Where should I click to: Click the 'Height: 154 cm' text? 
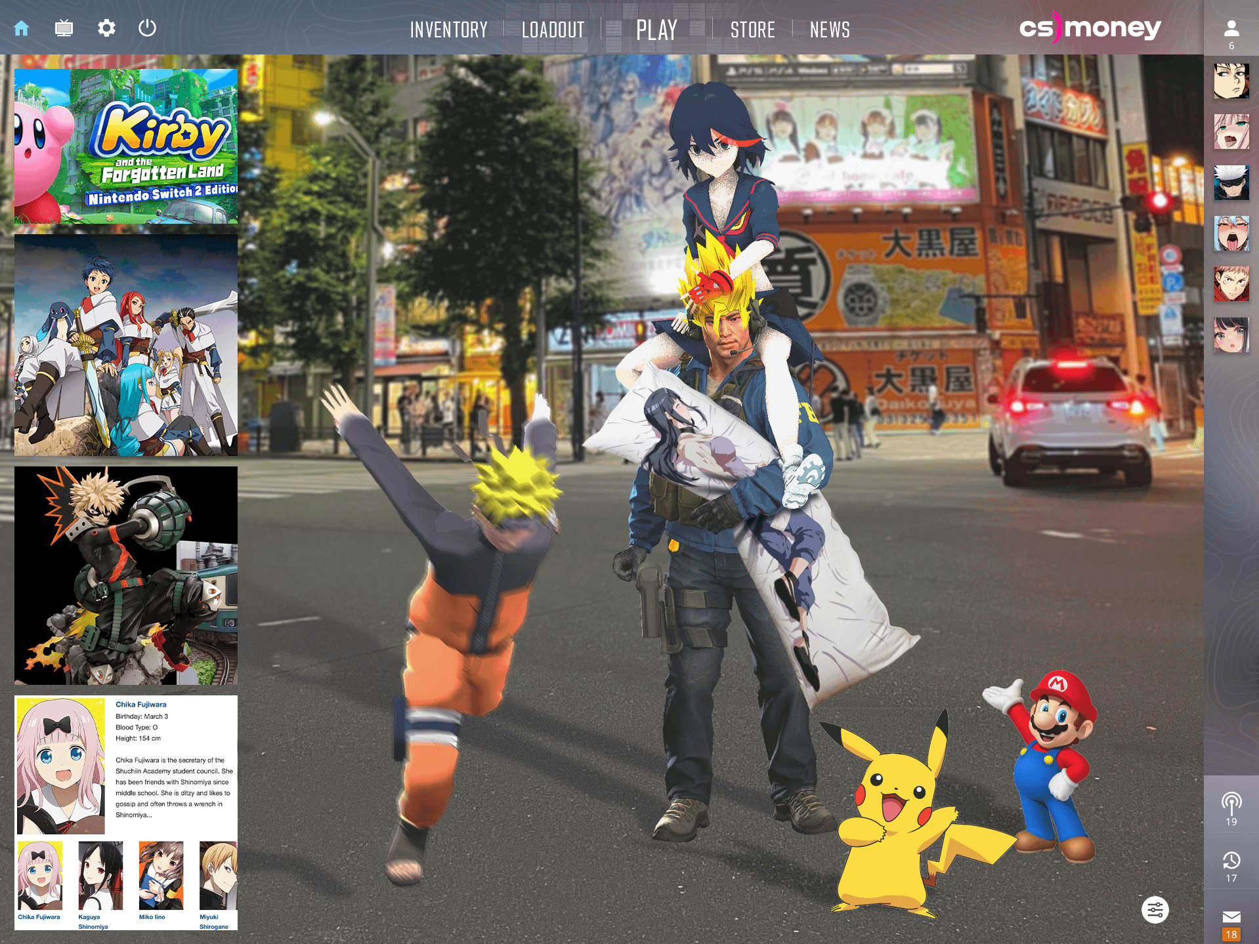point(138,739)
